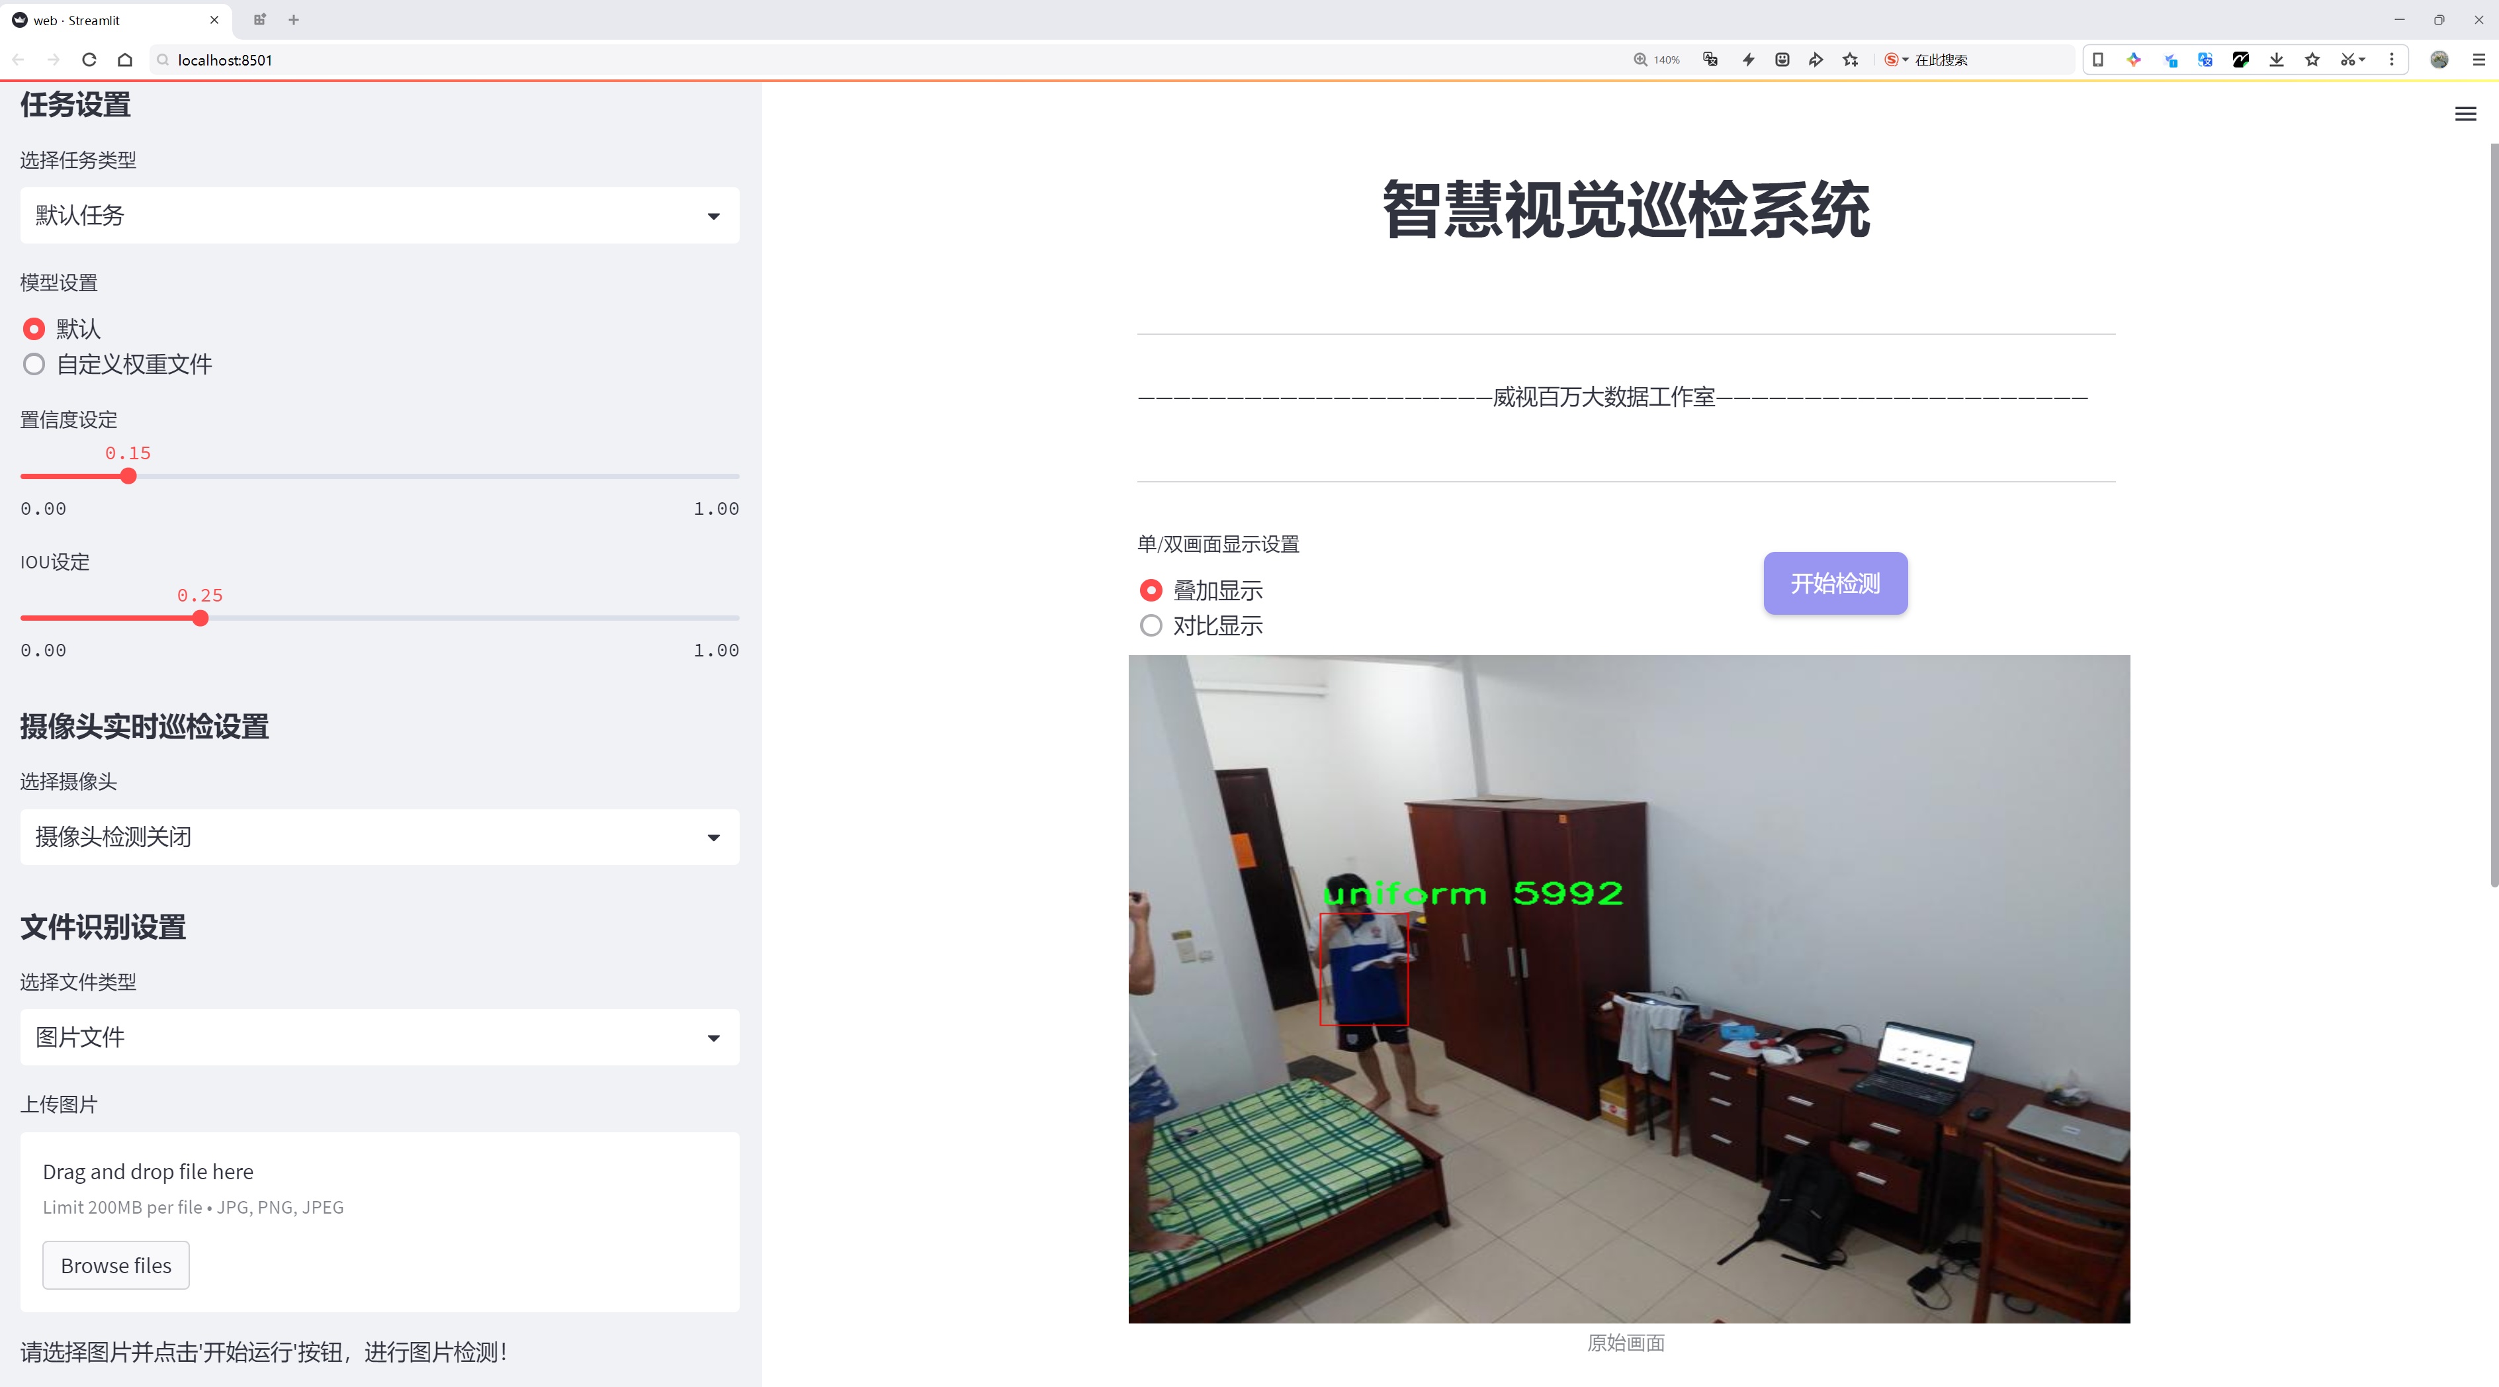This screenshot has height=1387, width=2499.
Task: Go forward to the next page
Action: [x=54, y=60]
